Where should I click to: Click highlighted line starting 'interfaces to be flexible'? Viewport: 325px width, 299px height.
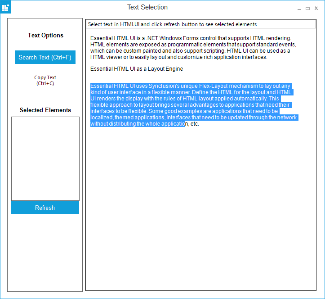click(x=184, y=111)
